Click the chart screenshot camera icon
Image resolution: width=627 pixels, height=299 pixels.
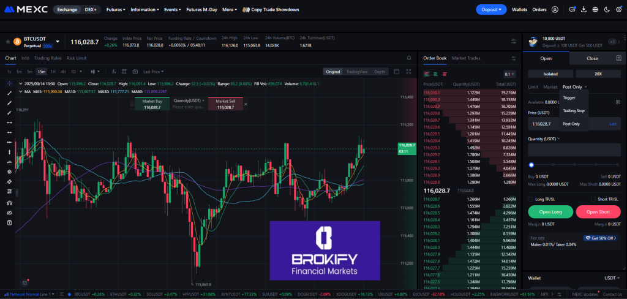[135, 72]
